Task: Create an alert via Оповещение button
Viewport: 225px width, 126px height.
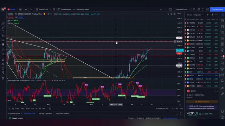Action: (64, 9)
